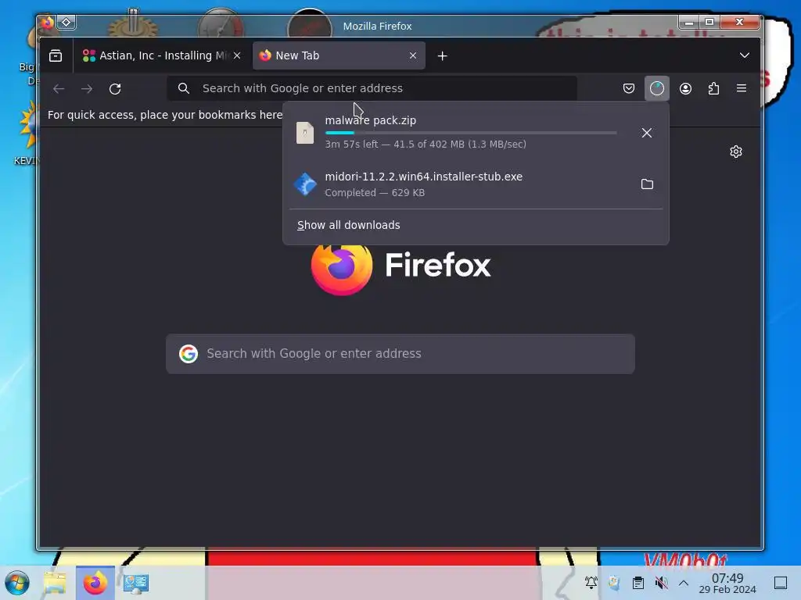Expand hidden tray icons arrow
This screenshot has height=600, width=801.
(x=684, y=583)
